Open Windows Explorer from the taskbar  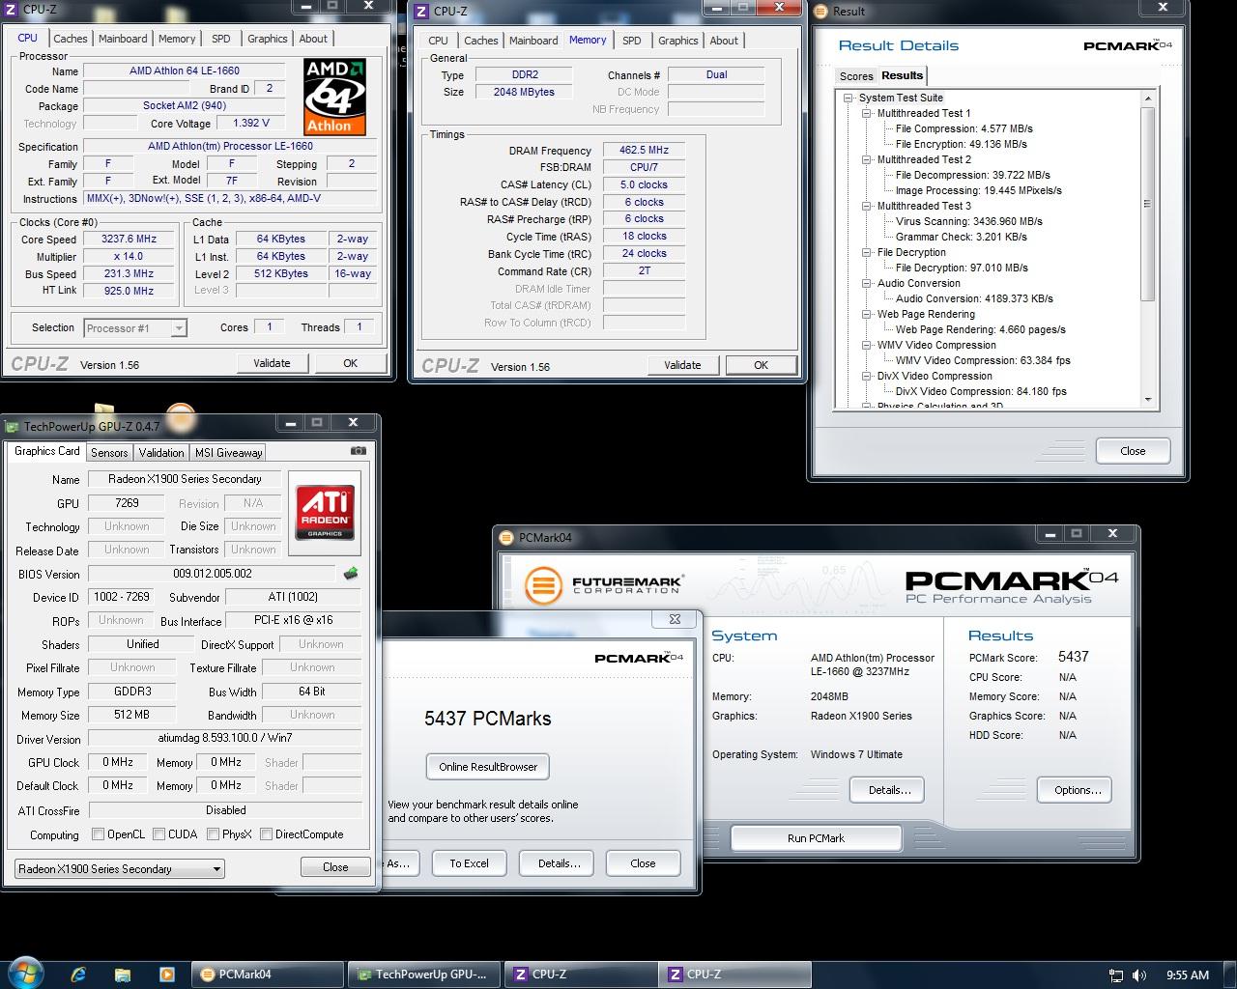pos(122,975)
